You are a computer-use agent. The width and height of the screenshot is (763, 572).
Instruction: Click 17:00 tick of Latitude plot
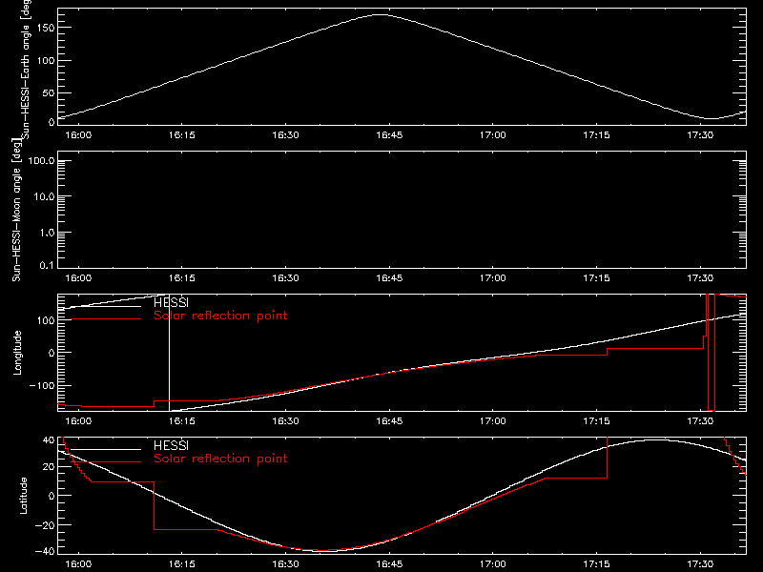(493, 564)
